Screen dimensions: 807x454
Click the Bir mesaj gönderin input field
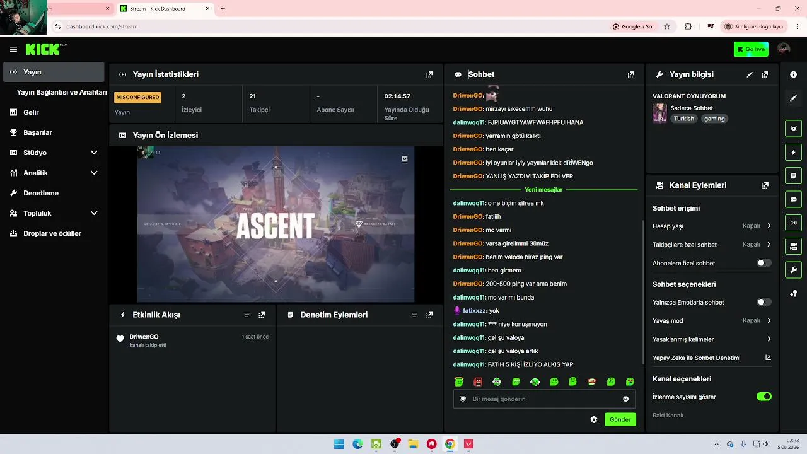point(544,399)
